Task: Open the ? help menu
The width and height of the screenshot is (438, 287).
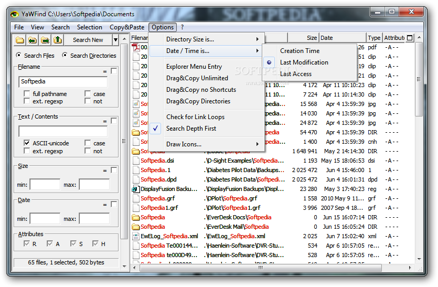Action: tap(183, 27)
